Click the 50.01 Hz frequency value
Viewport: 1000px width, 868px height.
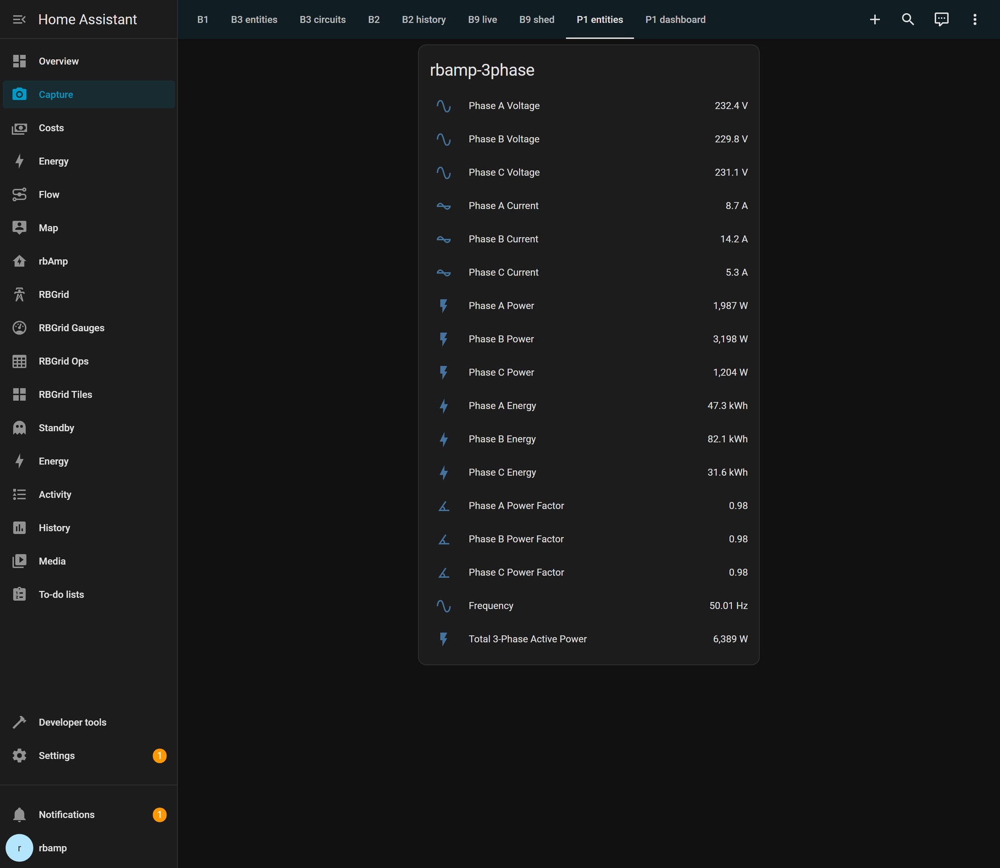click(728, 606)
